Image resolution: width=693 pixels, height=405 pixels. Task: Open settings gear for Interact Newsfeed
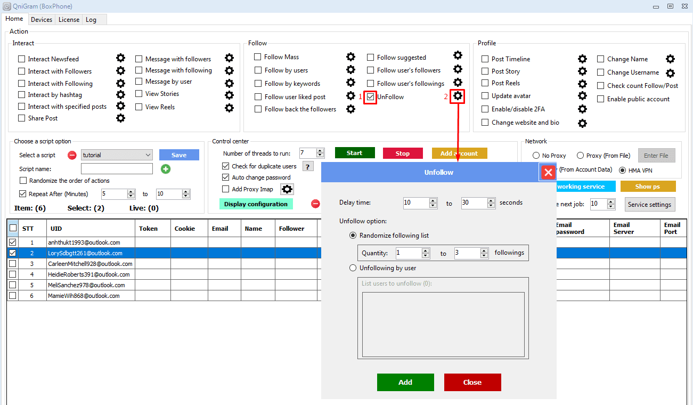click(x=121, y=58)
